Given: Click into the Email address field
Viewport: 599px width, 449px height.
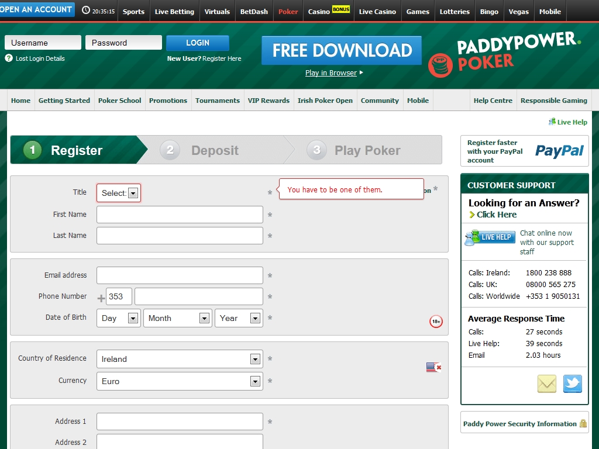Looking at the screenshot, I should (180, 275).
